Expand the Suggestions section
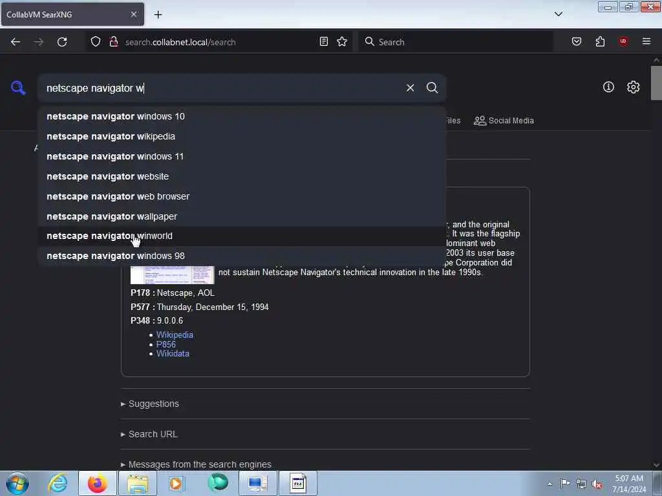The height and width of the screenshot is (496, 662). click(150, 404)
